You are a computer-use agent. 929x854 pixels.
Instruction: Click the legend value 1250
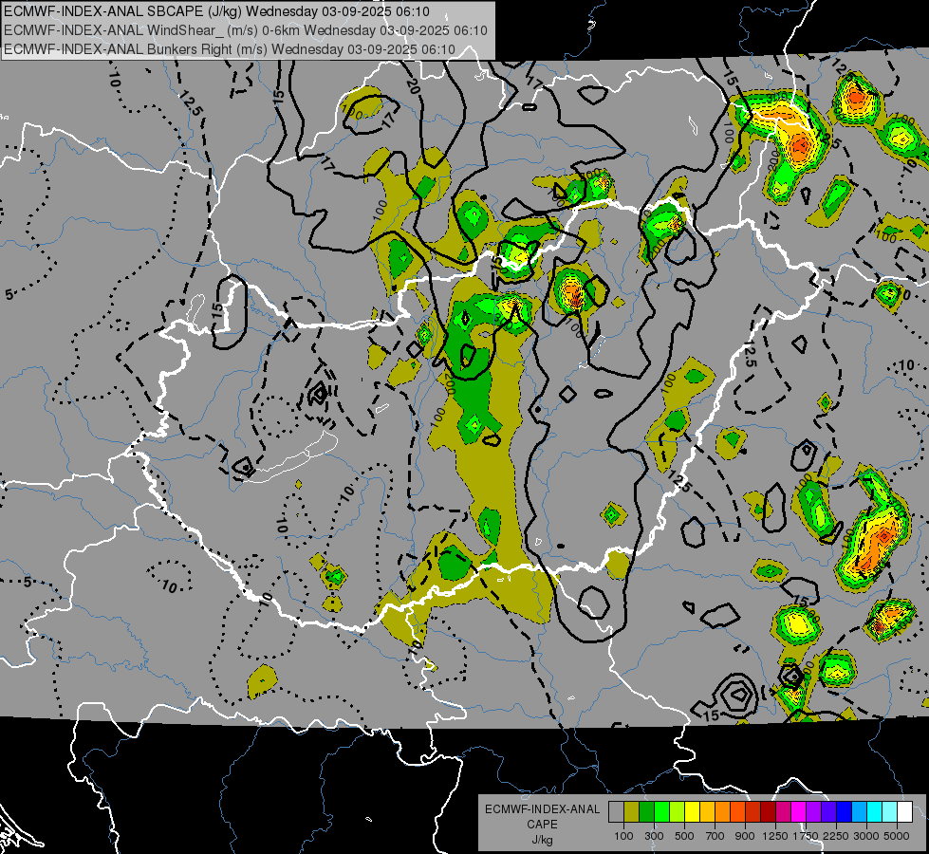point(775,836)
